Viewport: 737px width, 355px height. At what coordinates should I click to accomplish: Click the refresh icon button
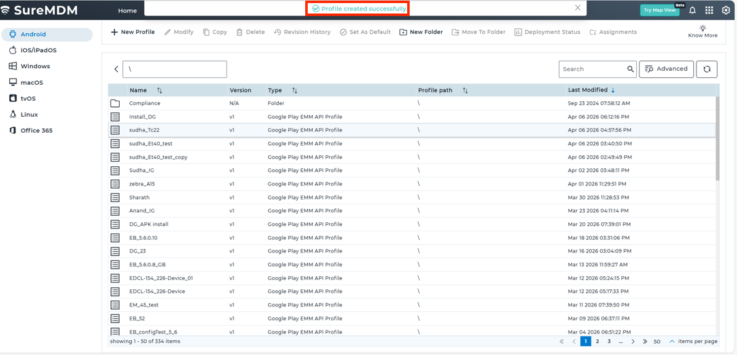coord(707,69)
